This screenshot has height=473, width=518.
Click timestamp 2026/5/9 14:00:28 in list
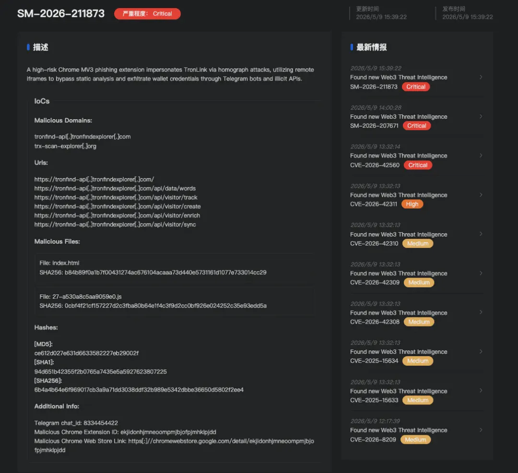(x=376, y=108)
